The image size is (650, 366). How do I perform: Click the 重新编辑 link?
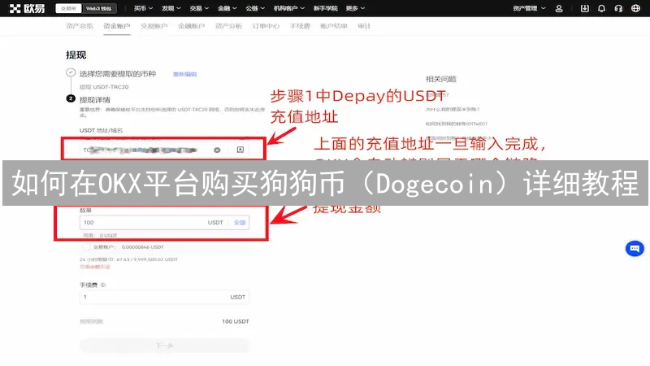[185, 74]
